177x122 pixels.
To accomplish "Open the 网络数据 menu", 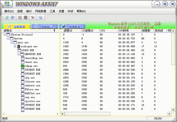I will coord(41,11).
